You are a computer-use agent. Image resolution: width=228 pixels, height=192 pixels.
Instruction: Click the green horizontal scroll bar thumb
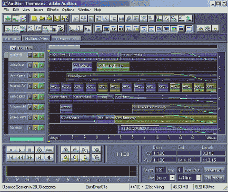tap(64, 47)
